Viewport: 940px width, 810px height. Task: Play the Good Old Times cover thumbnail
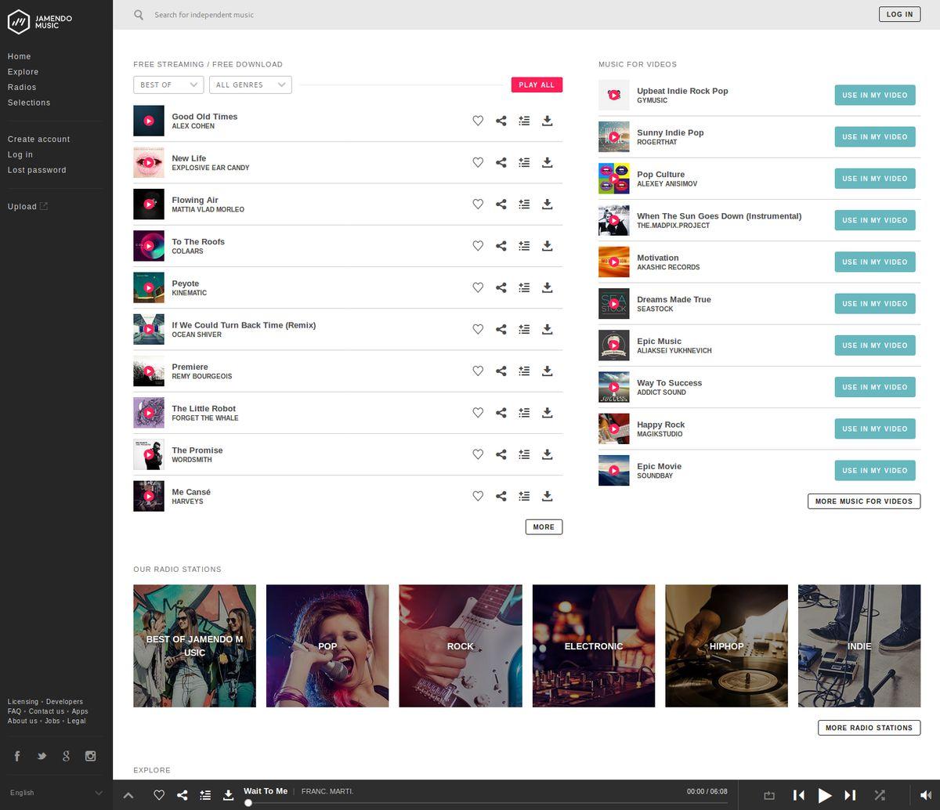pyautogui.click(x=149, y=121)
